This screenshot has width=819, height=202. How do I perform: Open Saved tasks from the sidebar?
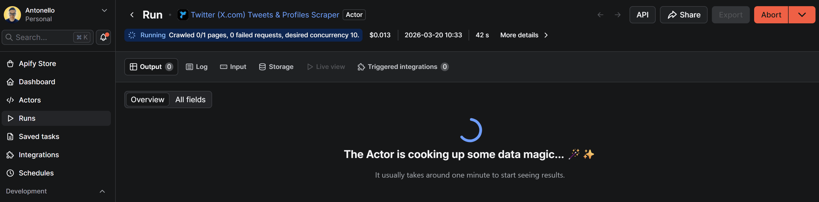tap(39, 136)
